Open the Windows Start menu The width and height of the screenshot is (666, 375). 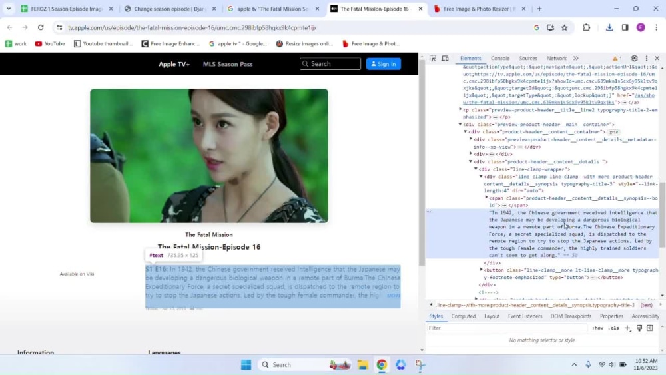coord(246,365)
